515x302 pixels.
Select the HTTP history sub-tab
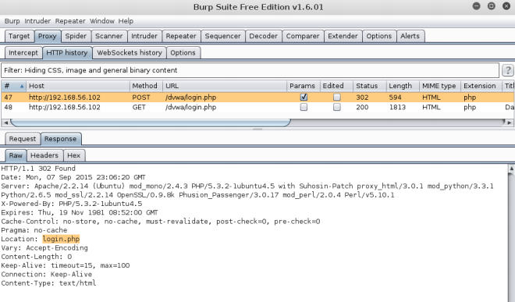pos(67,53)
